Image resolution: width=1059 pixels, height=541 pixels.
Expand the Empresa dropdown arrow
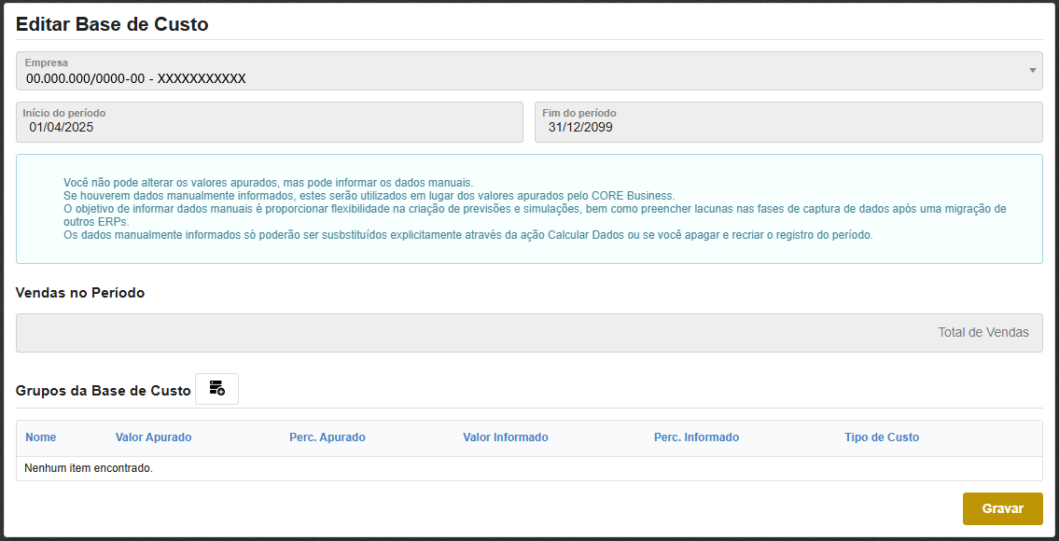tap(1032, 71)
